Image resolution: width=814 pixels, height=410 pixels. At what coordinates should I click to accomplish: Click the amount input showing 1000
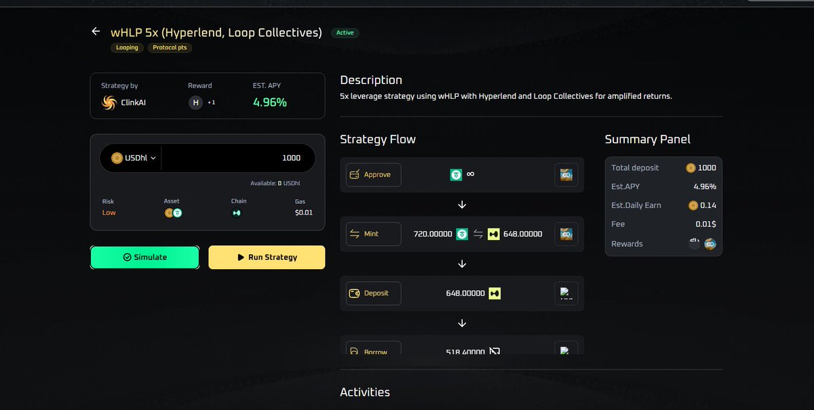[239, 158]
